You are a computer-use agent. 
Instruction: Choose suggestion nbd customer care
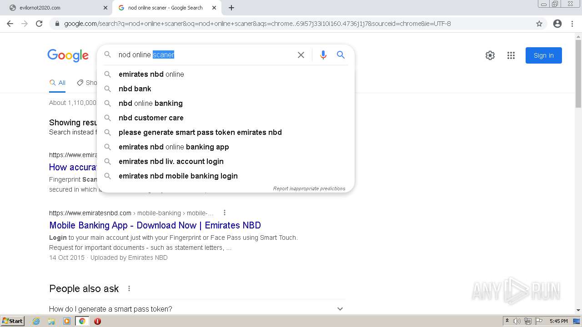tap(226, 118)
